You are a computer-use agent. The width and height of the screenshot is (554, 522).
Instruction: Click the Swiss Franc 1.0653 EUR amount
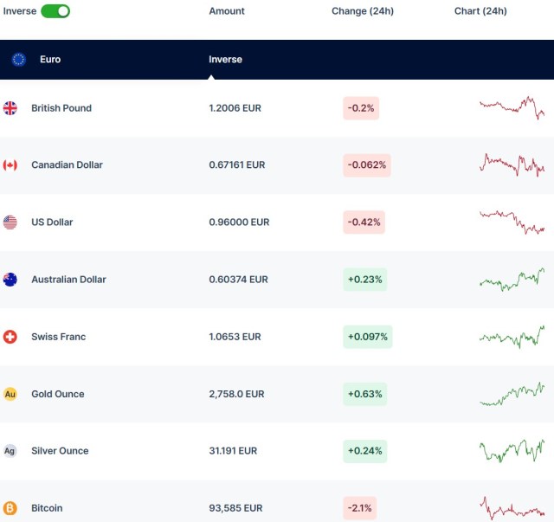(235, 337)
